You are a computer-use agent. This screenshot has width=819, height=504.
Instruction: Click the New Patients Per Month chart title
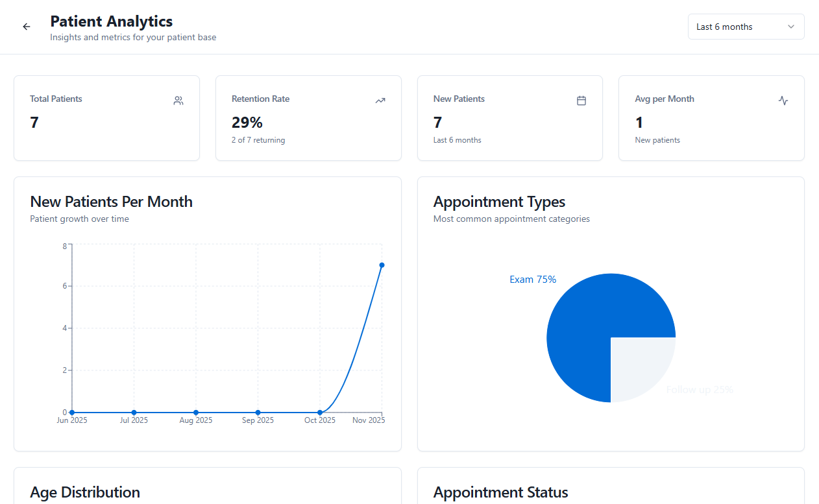111,202
